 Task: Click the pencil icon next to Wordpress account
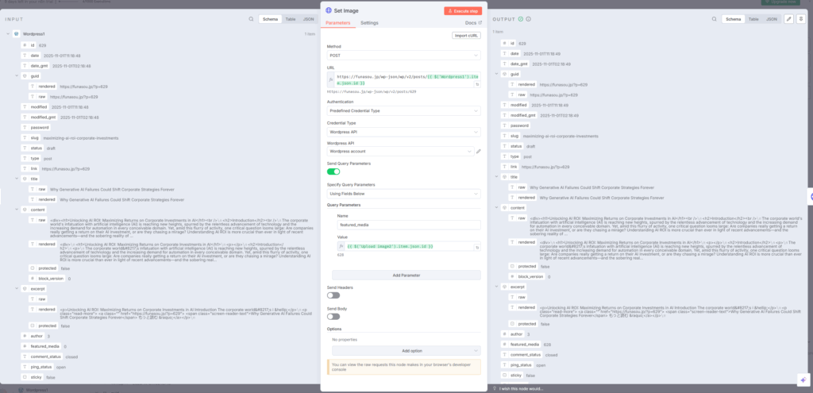click(x=478, y=151)
